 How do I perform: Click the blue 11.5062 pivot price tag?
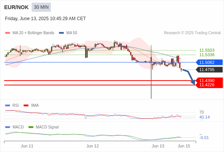pos(209,62)
